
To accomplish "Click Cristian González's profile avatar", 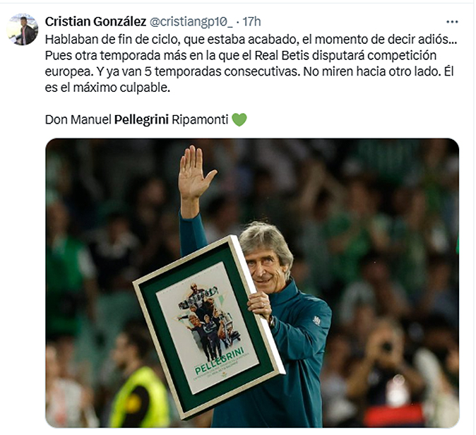I will coord(22,29).
